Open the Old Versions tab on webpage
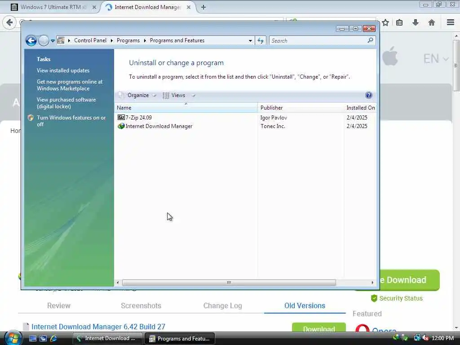Image resolution: width=460 pixels, height=345 pixels. pos(305,305)
